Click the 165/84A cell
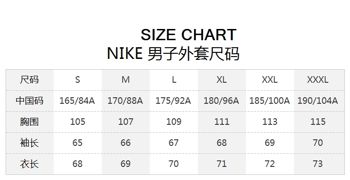 77,101
